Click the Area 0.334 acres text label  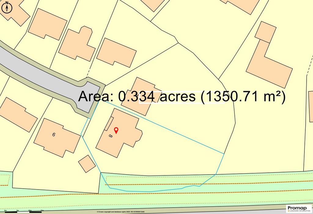182,97
